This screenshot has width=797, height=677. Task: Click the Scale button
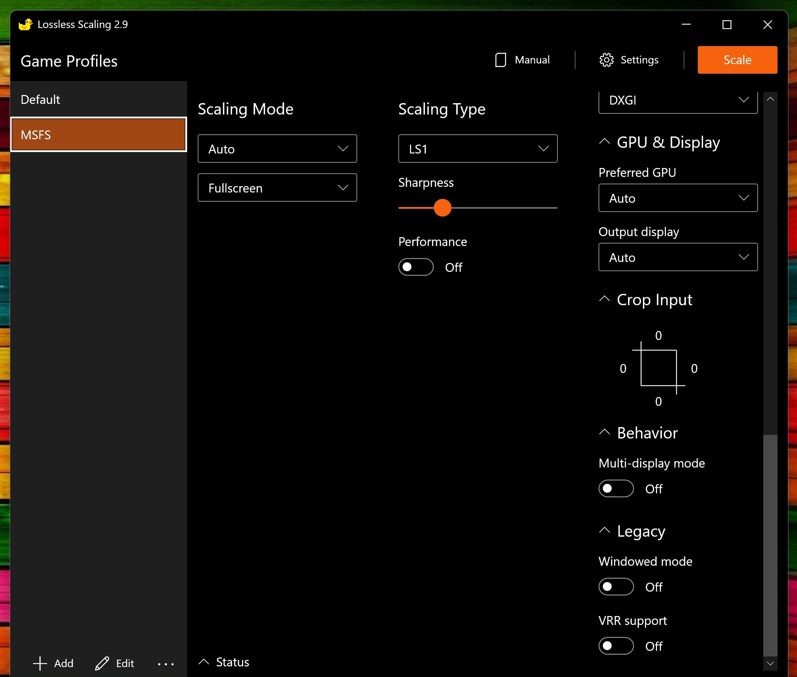click(737, 60)
